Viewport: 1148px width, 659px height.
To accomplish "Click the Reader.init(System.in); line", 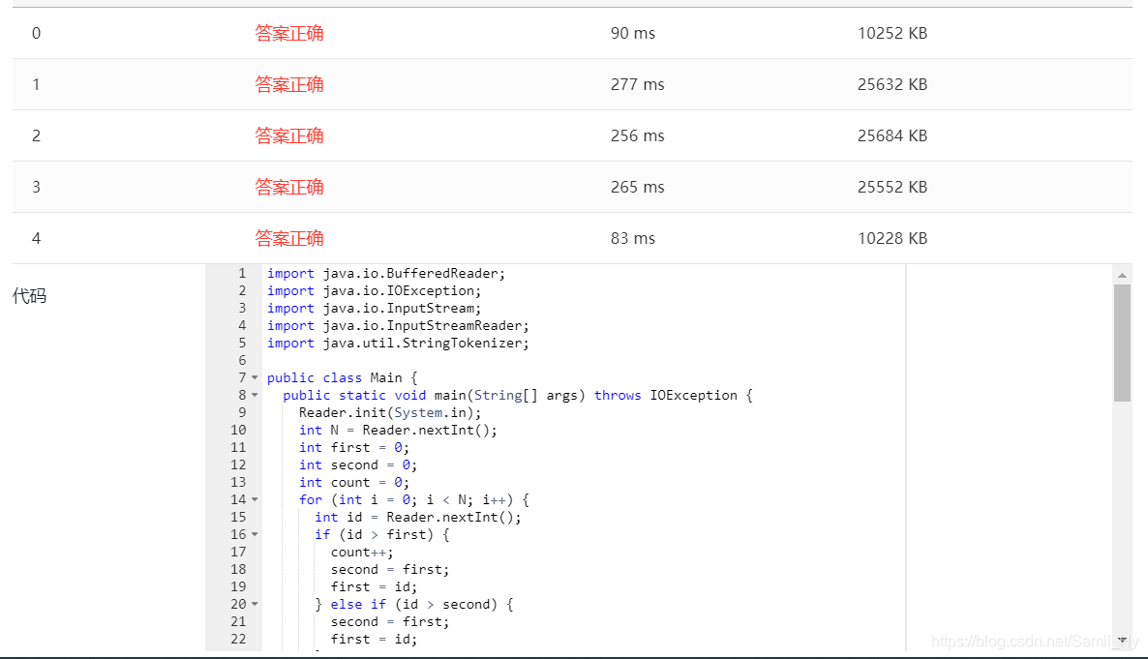I will [x=390, y=413].
